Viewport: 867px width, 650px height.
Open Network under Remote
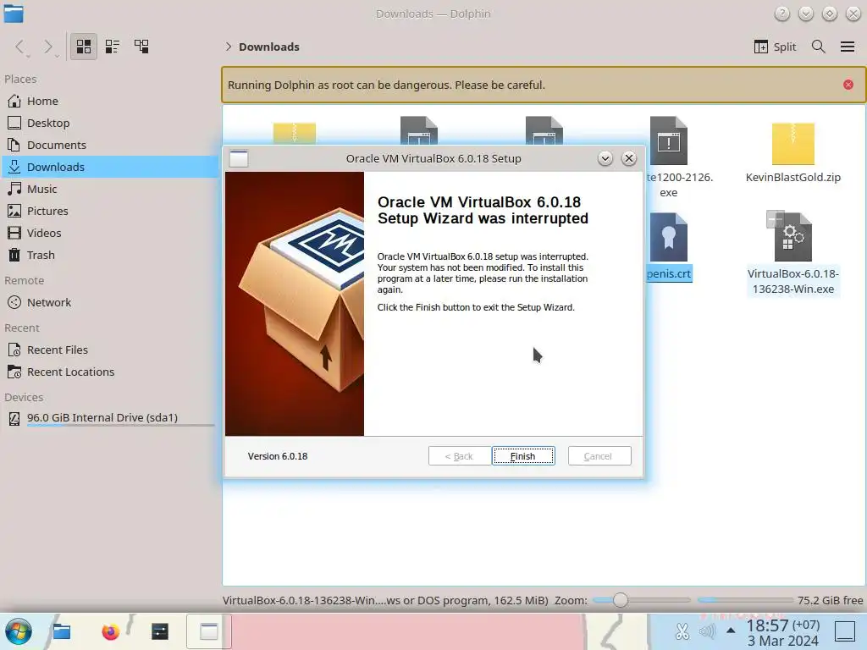[x=111, y=303]
